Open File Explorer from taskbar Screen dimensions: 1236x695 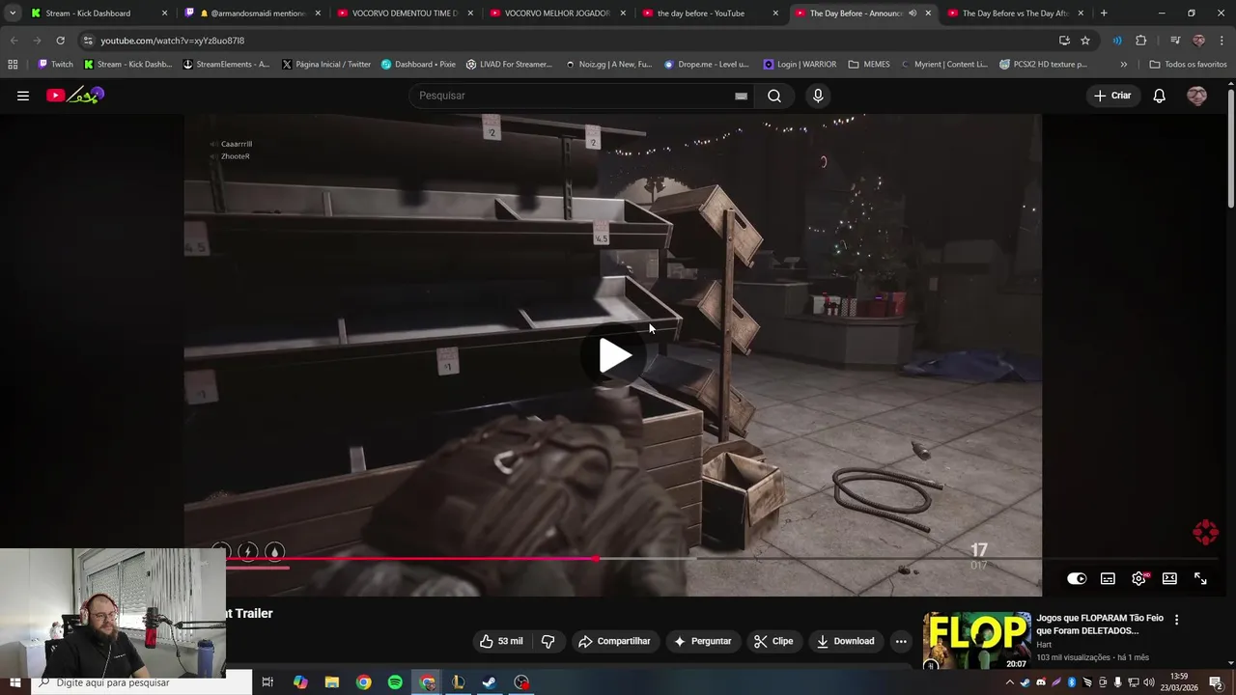[332, 682]
